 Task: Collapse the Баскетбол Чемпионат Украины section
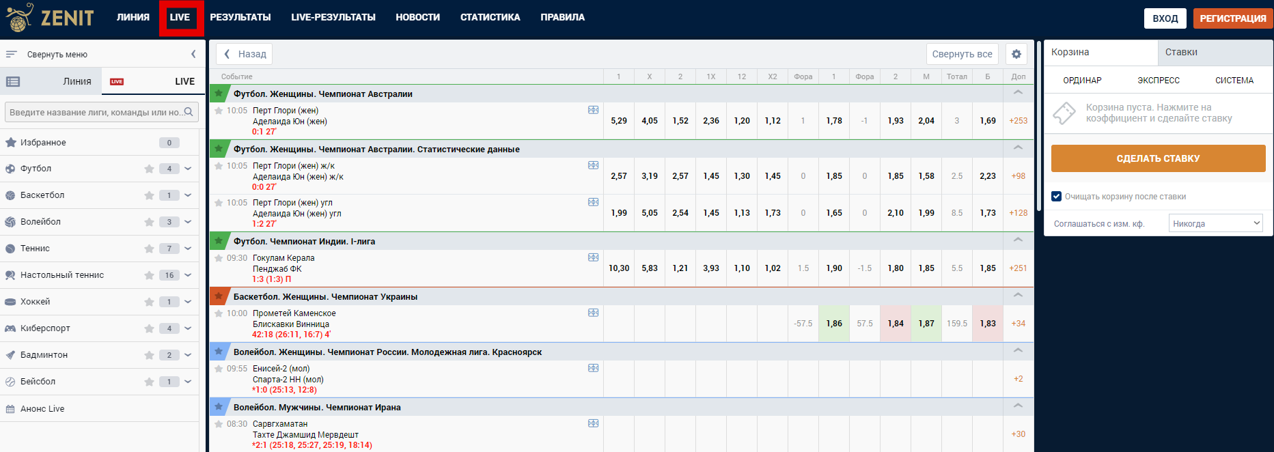[x=1018, y=296]
